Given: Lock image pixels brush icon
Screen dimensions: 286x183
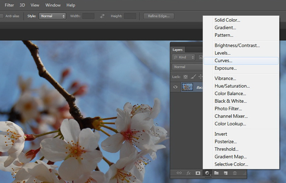Looking at the screenshot, I should coord(193,77).
